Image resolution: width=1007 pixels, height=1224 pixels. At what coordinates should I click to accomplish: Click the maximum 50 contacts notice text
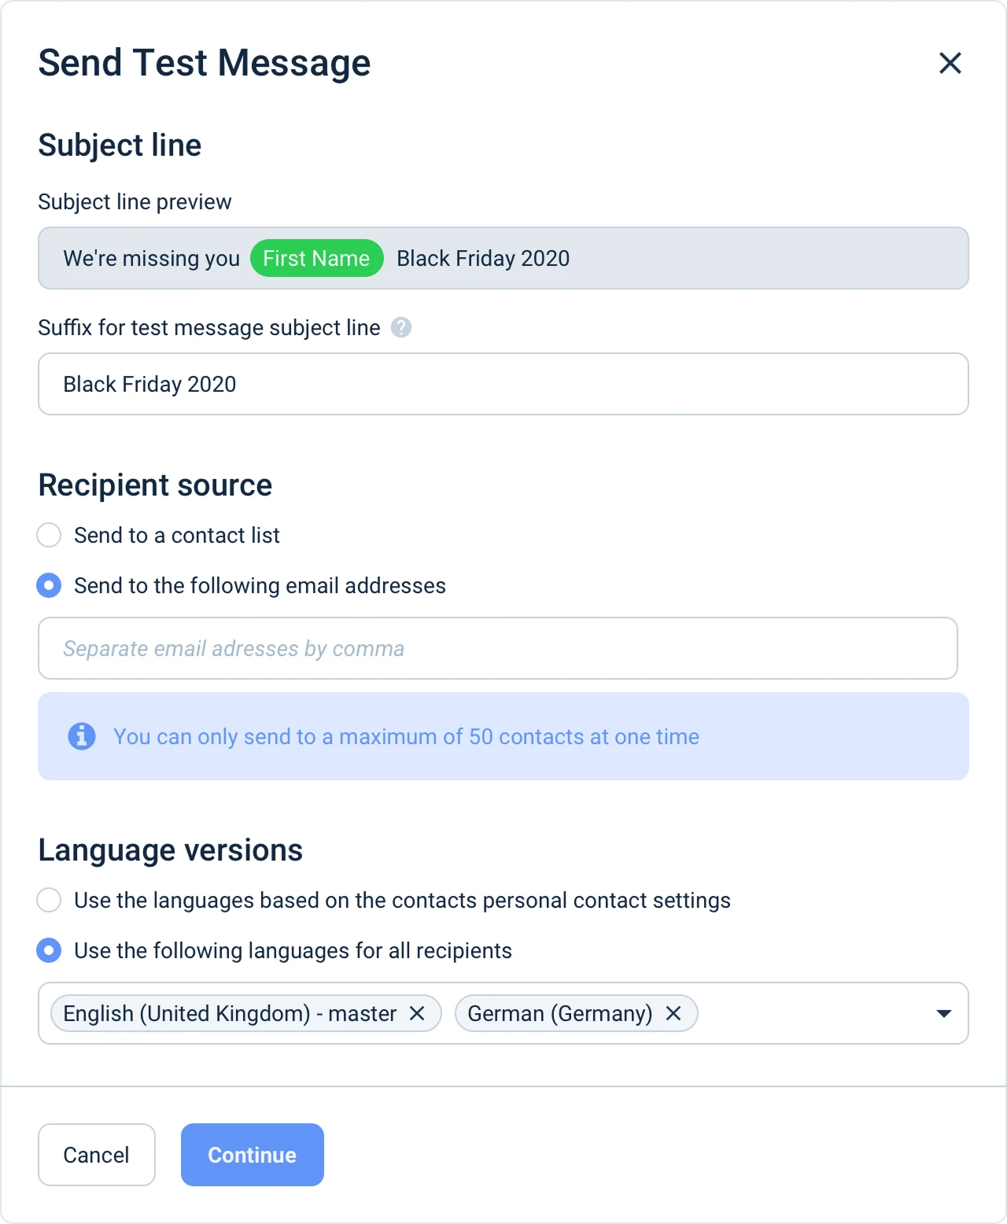[406, 736]
